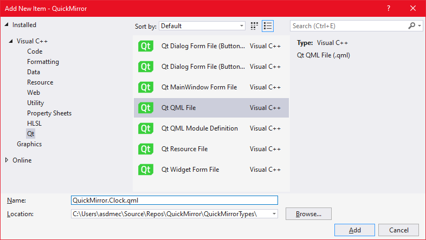Select the Graphics category
The height and width of the screenshot is (240, 426).
(29, 144)
